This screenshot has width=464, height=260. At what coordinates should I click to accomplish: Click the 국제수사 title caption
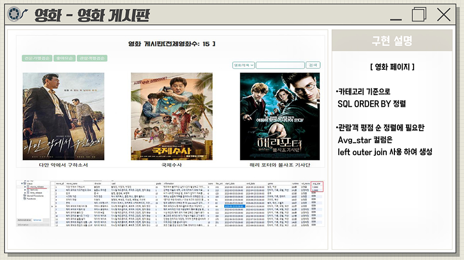click(x=172, y=165)
